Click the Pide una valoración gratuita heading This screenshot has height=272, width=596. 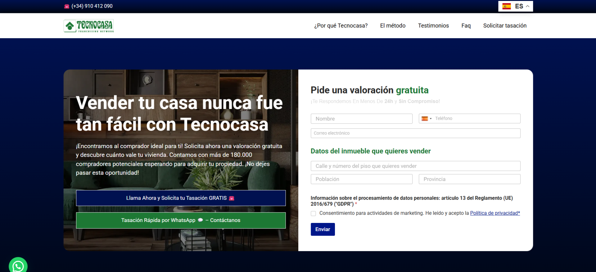point(369,90)
